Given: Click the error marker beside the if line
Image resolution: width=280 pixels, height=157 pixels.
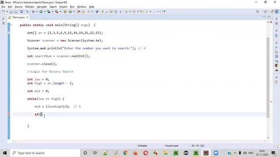Looking at the screenshot, I should click(x=9, y=114).
